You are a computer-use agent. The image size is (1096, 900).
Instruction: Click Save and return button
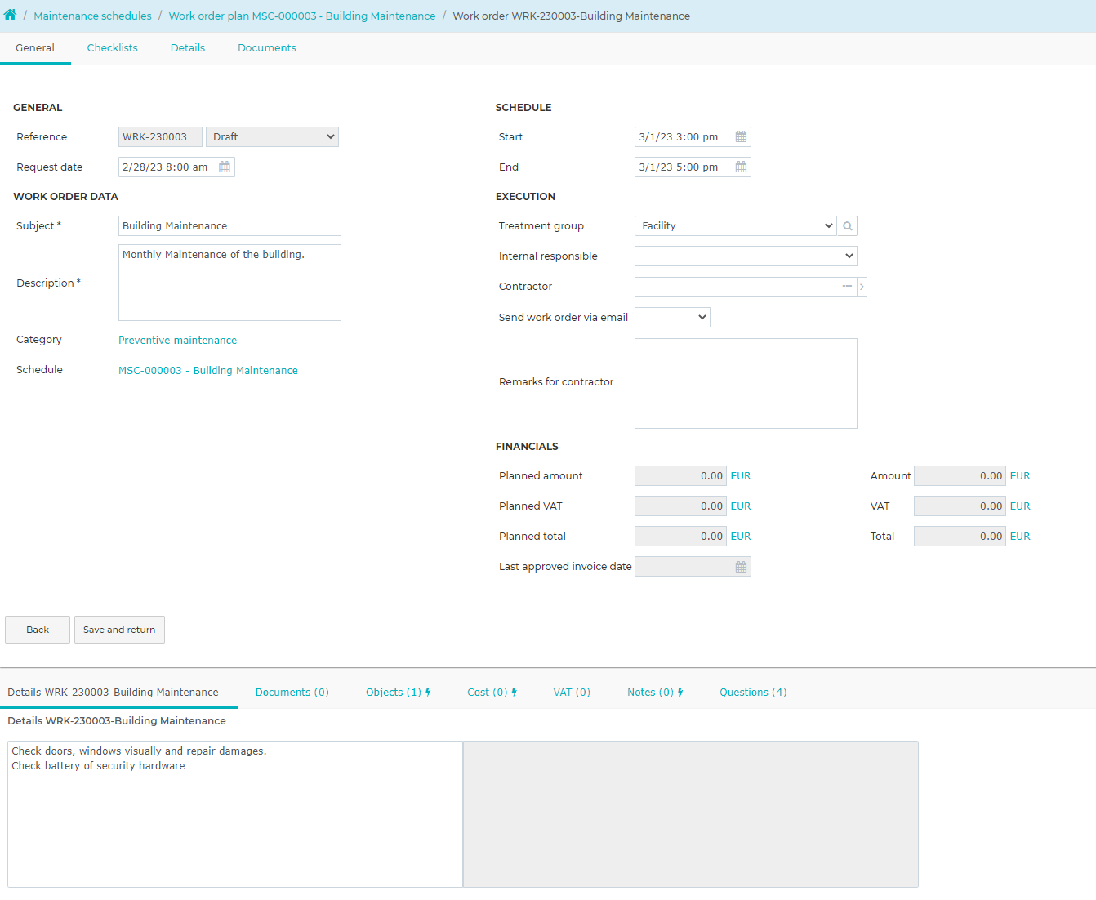coord(119,630)
